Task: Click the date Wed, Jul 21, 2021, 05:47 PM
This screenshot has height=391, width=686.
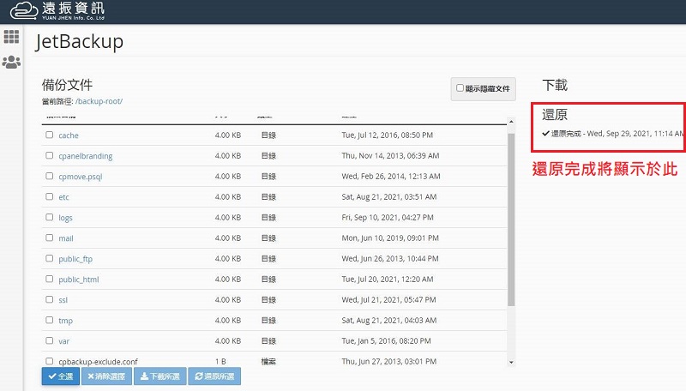Action: 389,299
